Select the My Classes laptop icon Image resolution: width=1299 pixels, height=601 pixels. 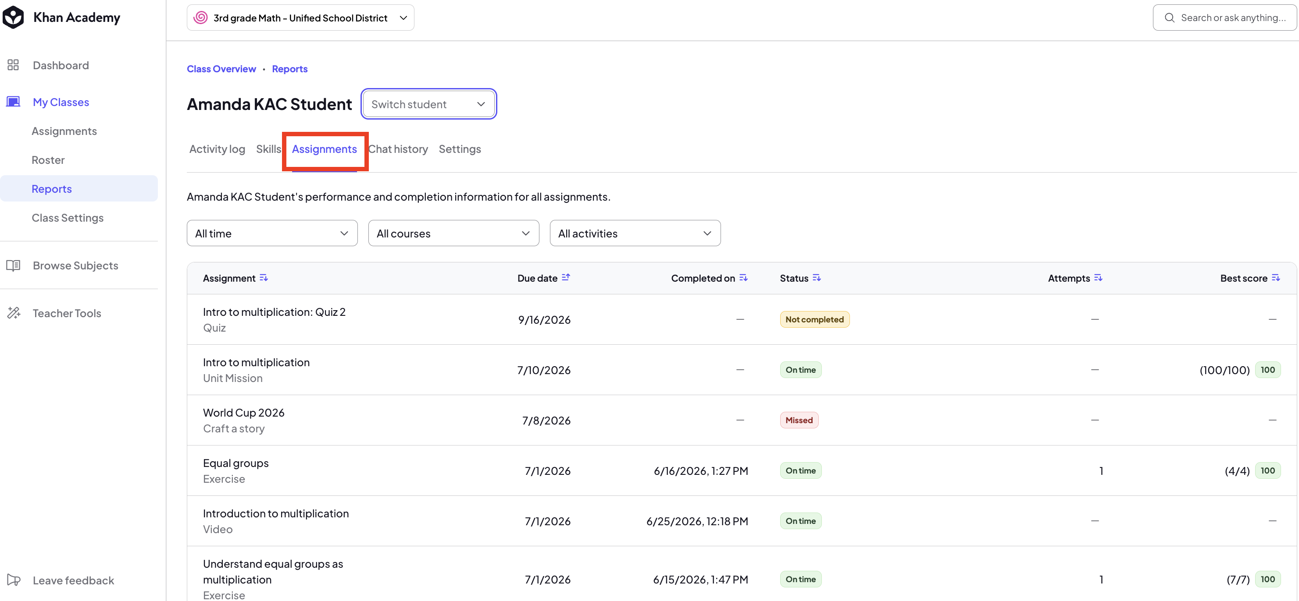point(13,102)
